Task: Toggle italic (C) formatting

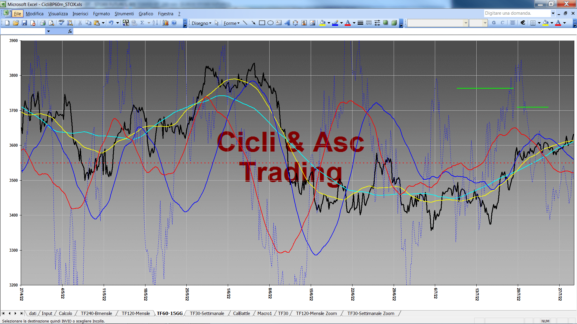Action: [x=502, y=23]
